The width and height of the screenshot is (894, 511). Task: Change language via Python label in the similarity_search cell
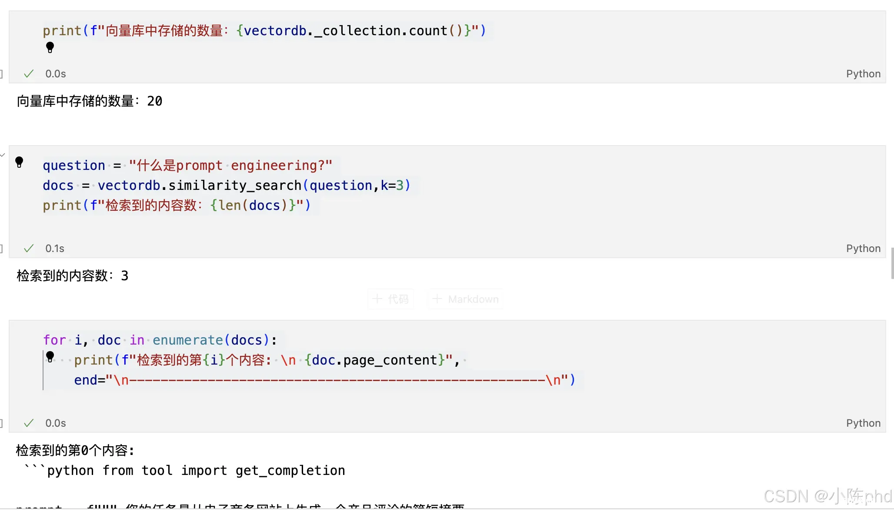tap(863, 249)
